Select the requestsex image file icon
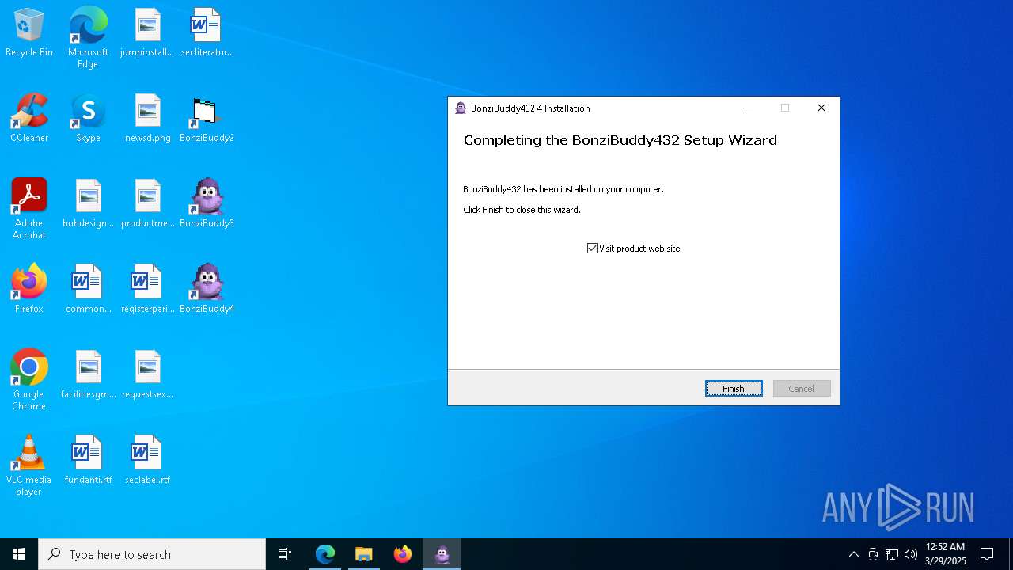The image size is (1013, 570). tap(147, 375)
